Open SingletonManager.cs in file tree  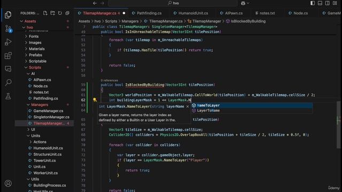click(x=51, y=117)
